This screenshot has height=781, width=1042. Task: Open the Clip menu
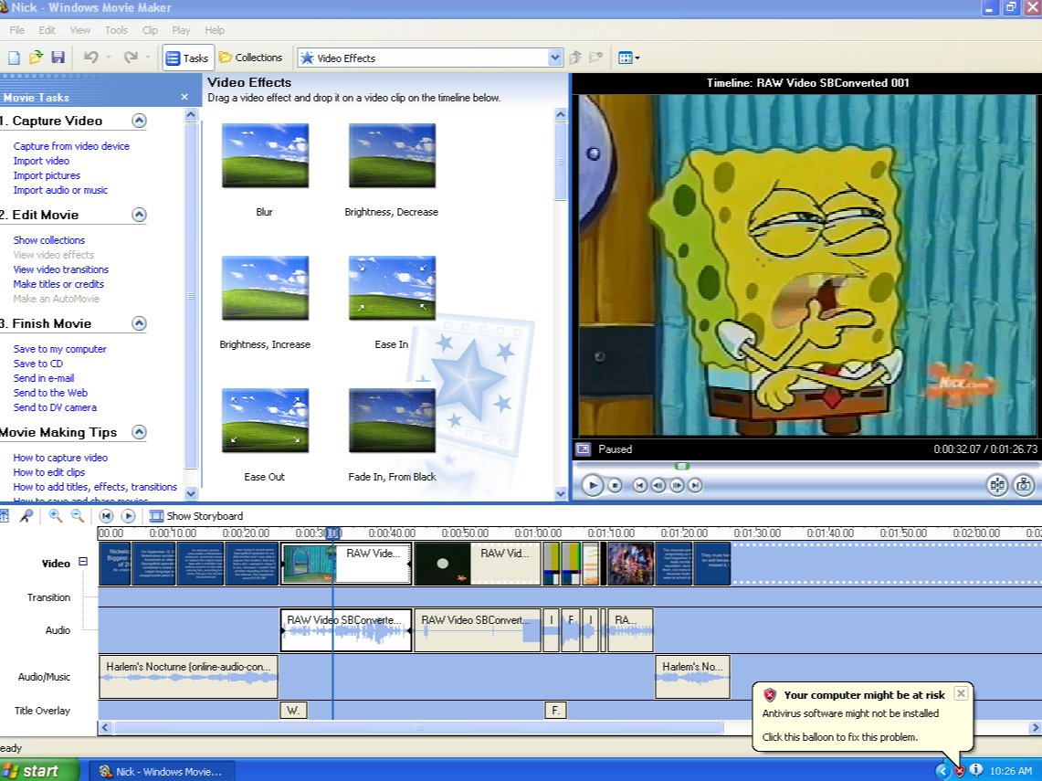[150, 30]
